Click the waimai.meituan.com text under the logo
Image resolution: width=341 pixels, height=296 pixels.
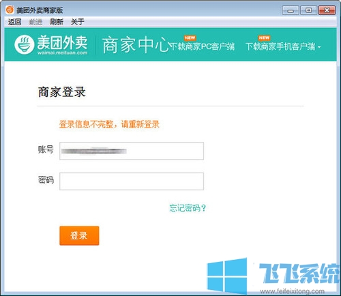click(x=62, y=53)
